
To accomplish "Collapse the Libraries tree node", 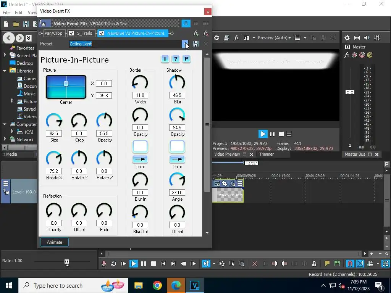I will [x=5, y=71].
